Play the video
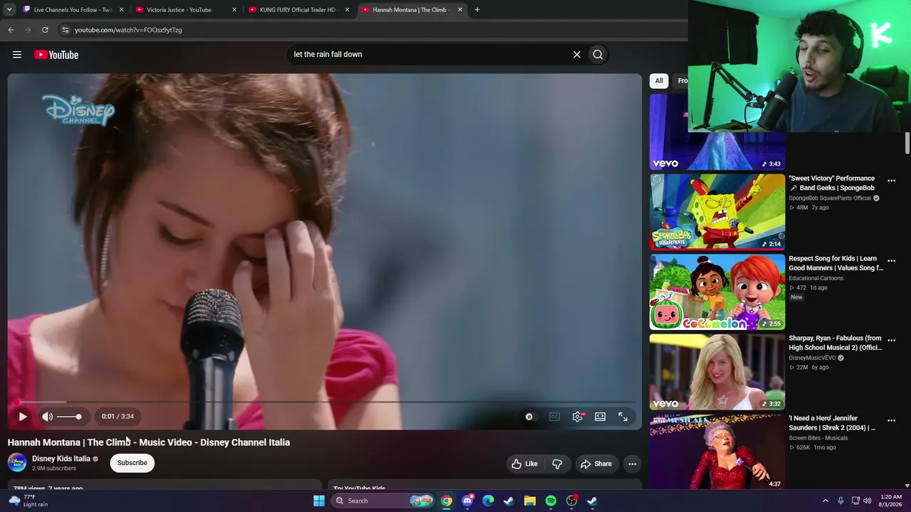Image resolution: width=911 pixels, height=512 pixels. click(23, 417)
